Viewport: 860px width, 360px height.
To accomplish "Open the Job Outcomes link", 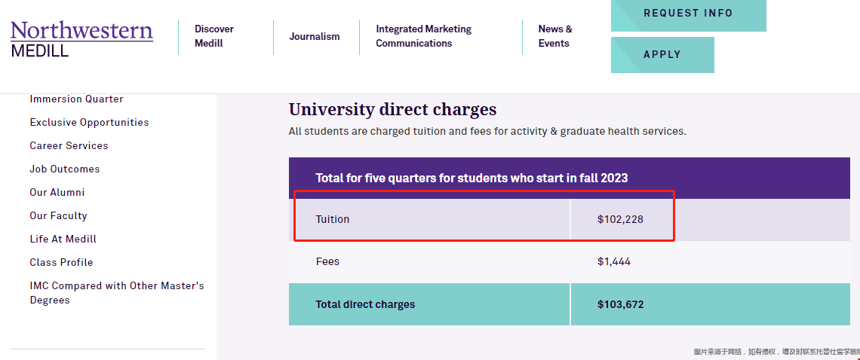I will [65, 169].
